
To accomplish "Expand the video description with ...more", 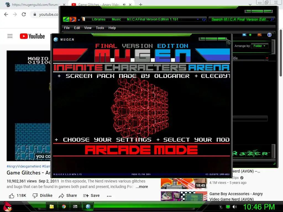I will (142, 187).
